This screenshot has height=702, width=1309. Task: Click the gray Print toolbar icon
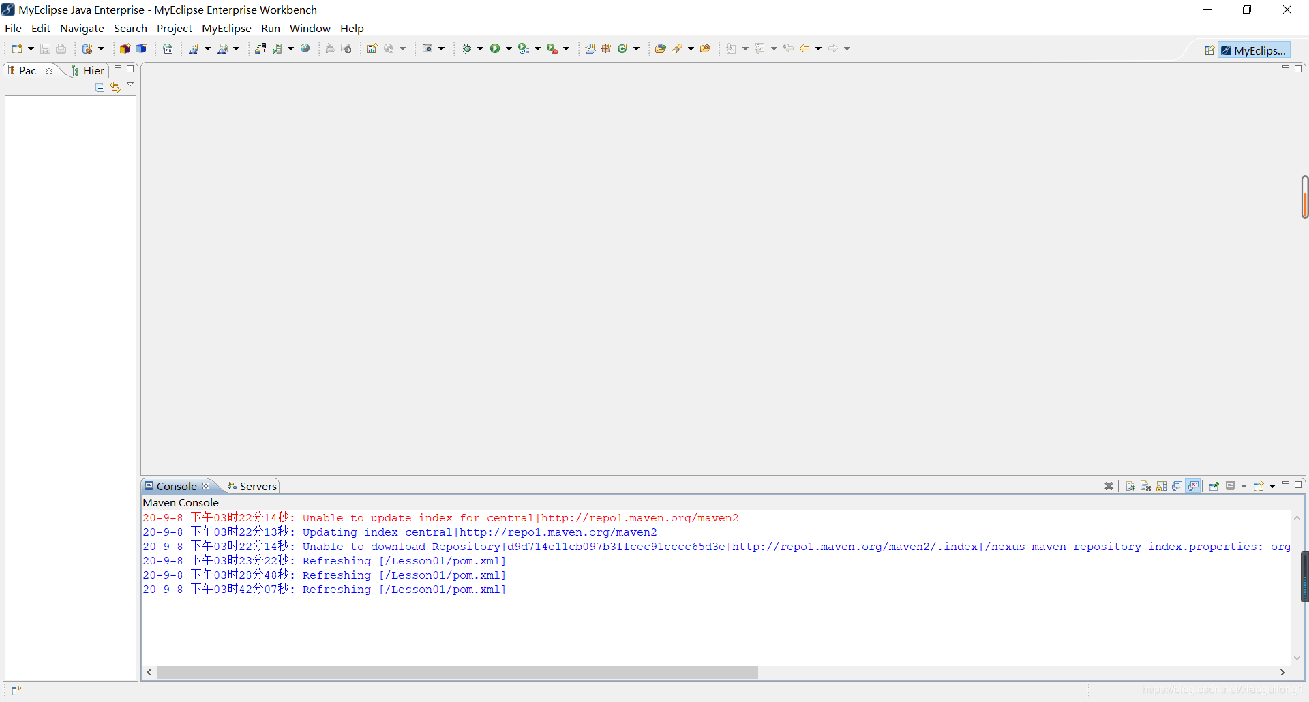click(x=61, y=48)
